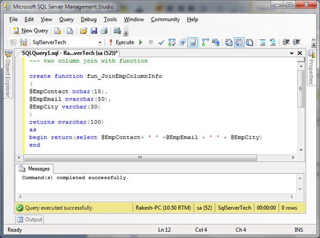
Task: Open the SqlServerTech database dropdown
Action: [x=99, y=42]
